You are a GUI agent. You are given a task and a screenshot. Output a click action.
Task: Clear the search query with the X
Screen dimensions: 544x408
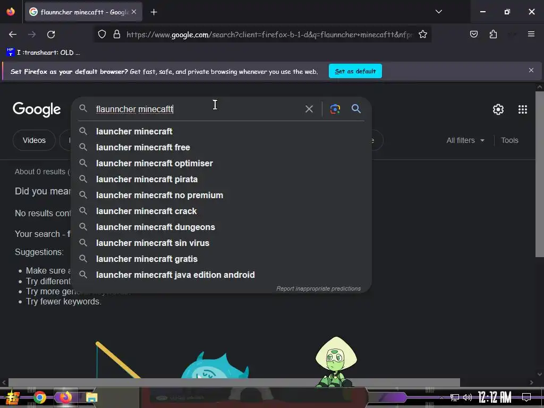[x=309, y=109]
